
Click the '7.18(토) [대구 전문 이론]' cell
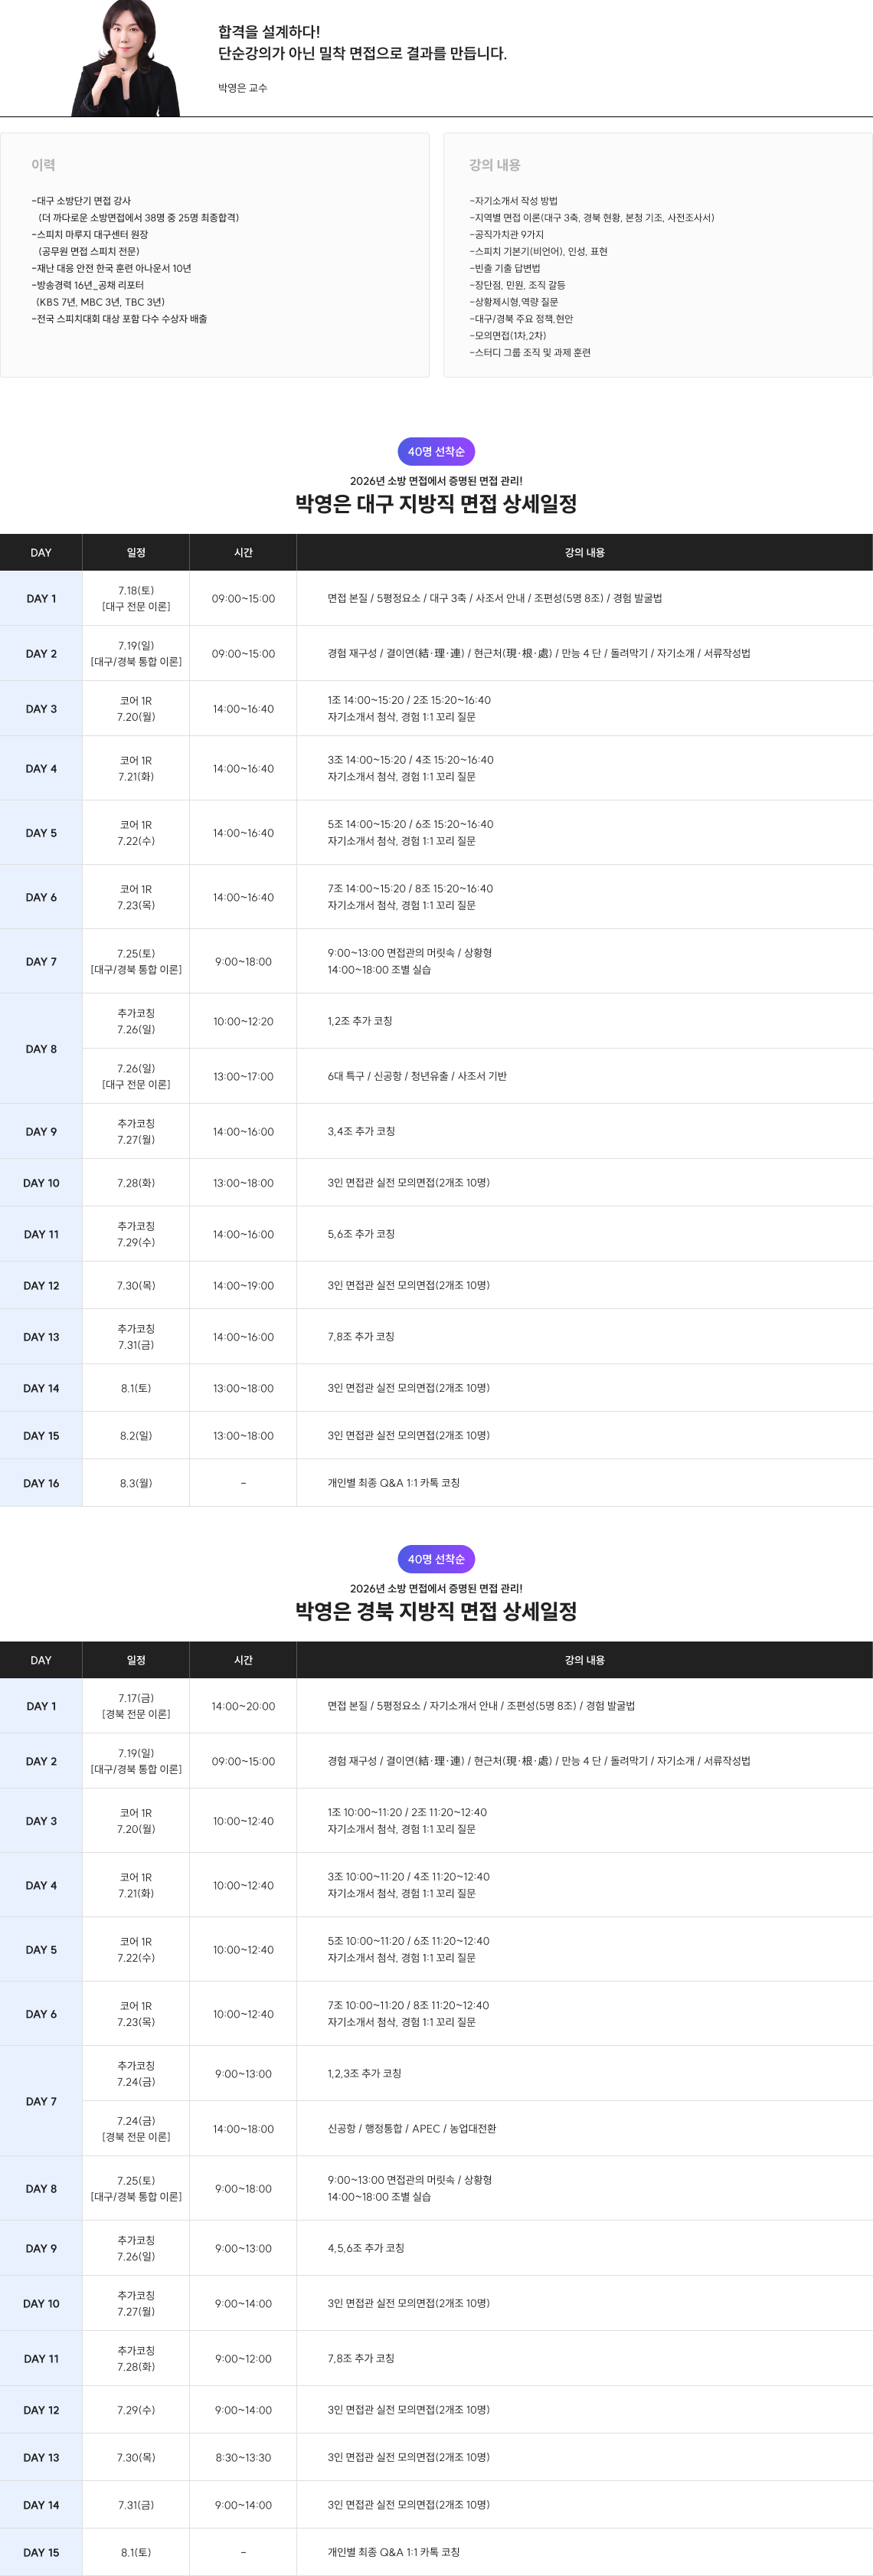click(x=136, y=599)
